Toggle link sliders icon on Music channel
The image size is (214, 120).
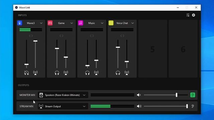coord(92,36)
